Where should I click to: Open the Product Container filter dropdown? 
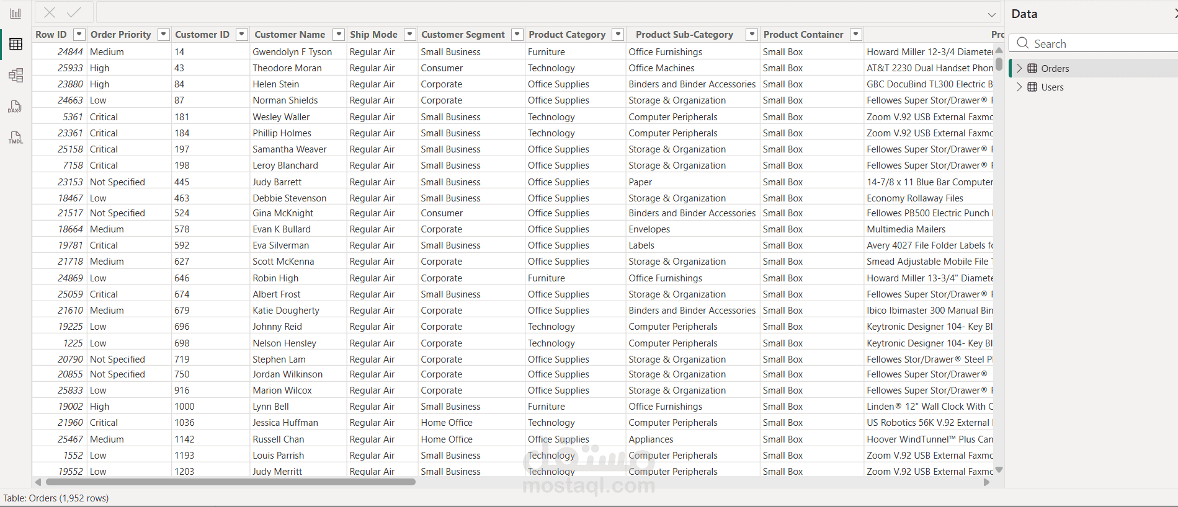pos(855,35)
